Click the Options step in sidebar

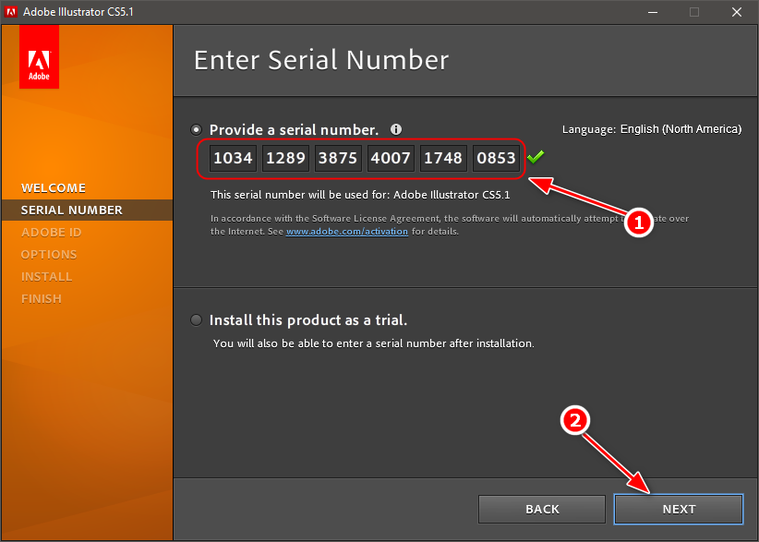[49, 255]
